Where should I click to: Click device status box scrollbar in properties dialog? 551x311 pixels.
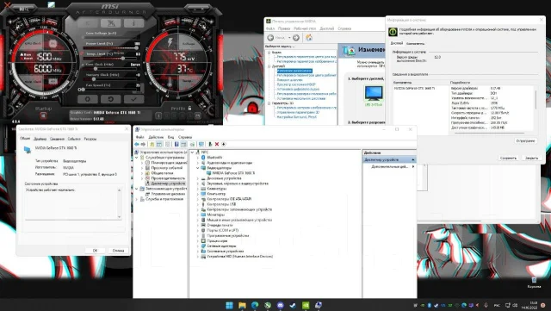click(x=119, y=203)
